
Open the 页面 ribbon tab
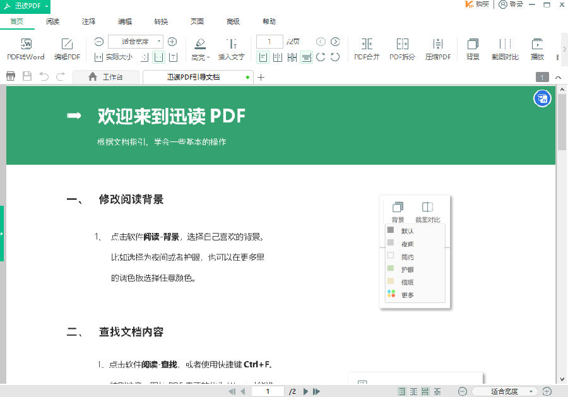pyautogui.click(x=197, y=21)
